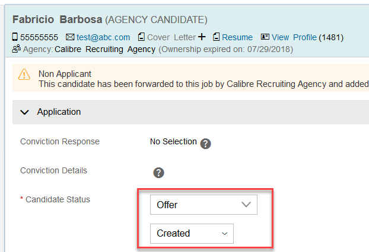Screen dimensions: 369x252
Task: Collapse the Application section chevron
Action: pyautogui.click(x=25, y=112)
